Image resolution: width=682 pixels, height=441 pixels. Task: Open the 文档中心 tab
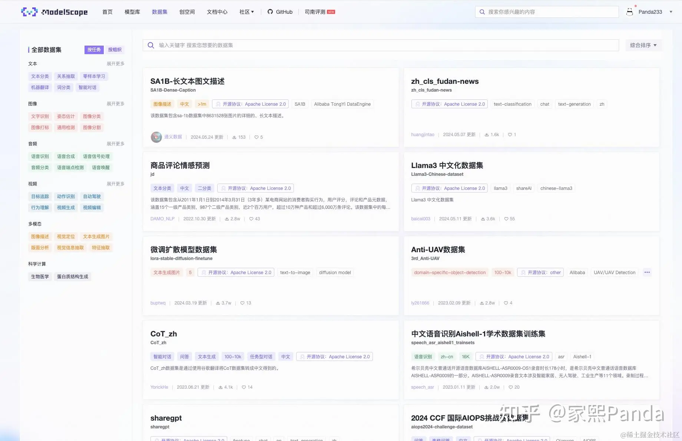point(217,12)
